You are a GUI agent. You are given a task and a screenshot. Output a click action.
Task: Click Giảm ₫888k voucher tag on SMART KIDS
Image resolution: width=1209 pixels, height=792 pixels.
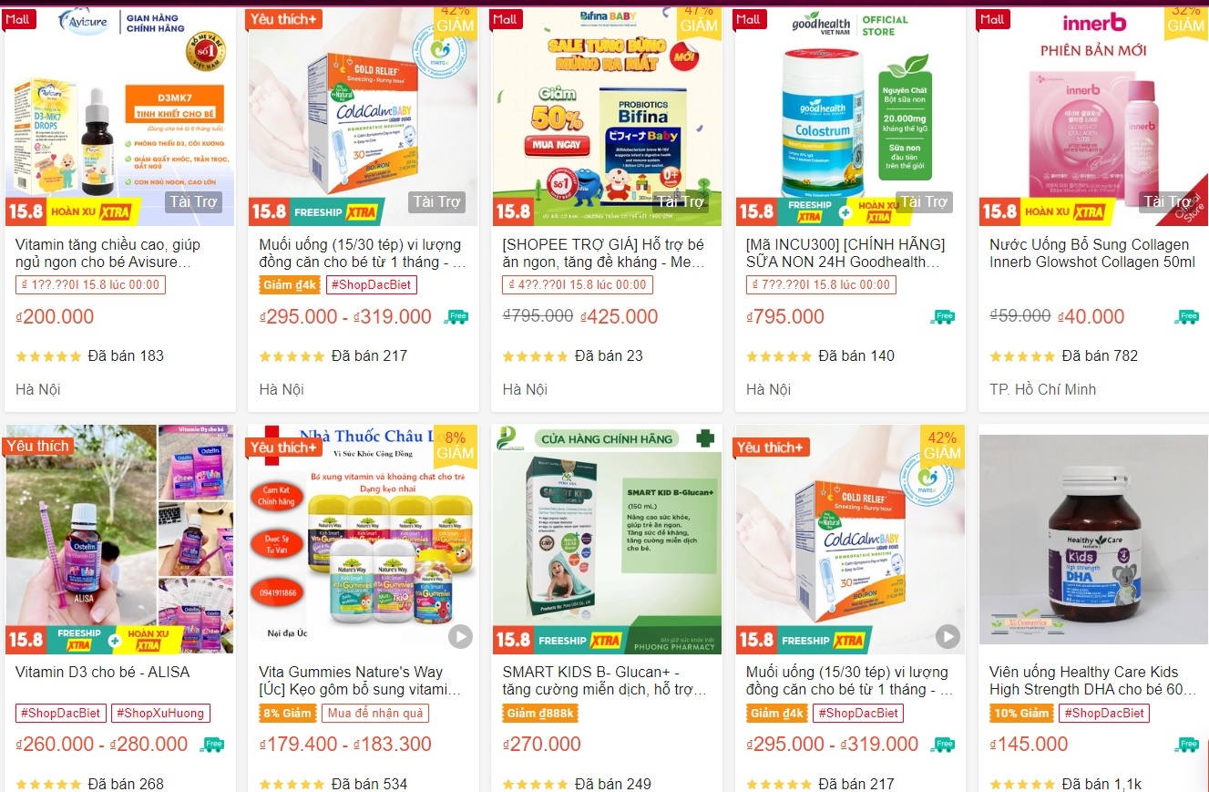click(541, 713)
